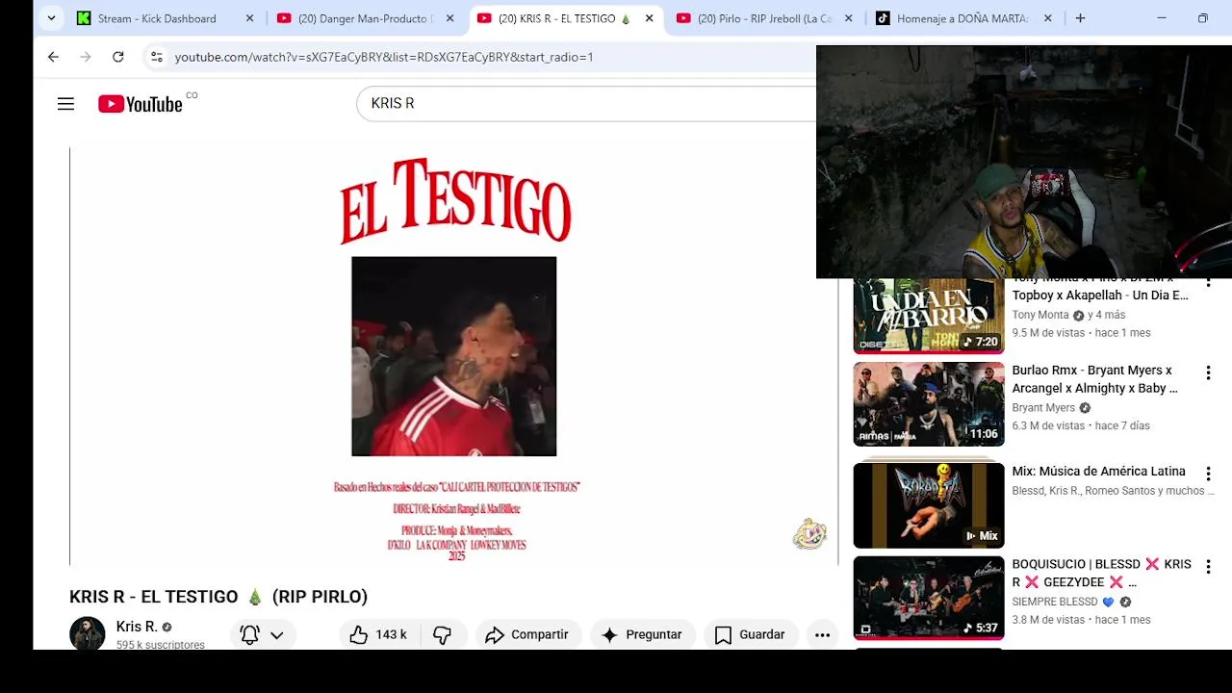Viewport: 1232px width, 693px height.
Task: Visit the Tony Monta channel link
Action: [x=1040, y=315]
